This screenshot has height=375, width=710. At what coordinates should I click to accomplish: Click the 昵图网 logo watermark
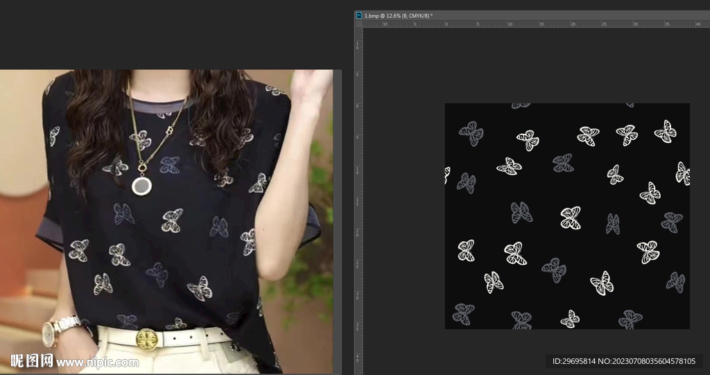pos(31,361)
